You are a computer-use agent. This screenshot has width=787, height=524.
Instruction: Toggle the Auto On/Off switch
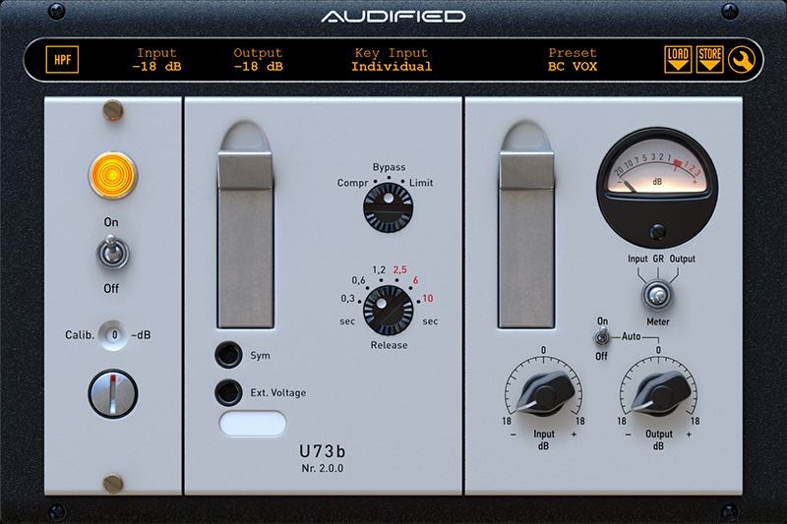click(x=602, y=336)
